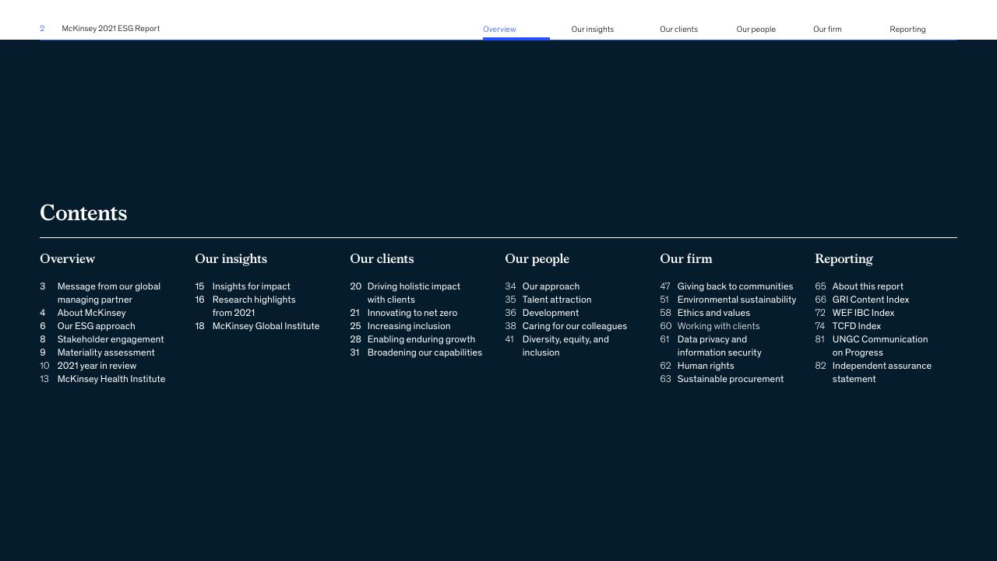Go to Message from our global managing partner
The image size is (997, 561).
click(x=108, y=293)
